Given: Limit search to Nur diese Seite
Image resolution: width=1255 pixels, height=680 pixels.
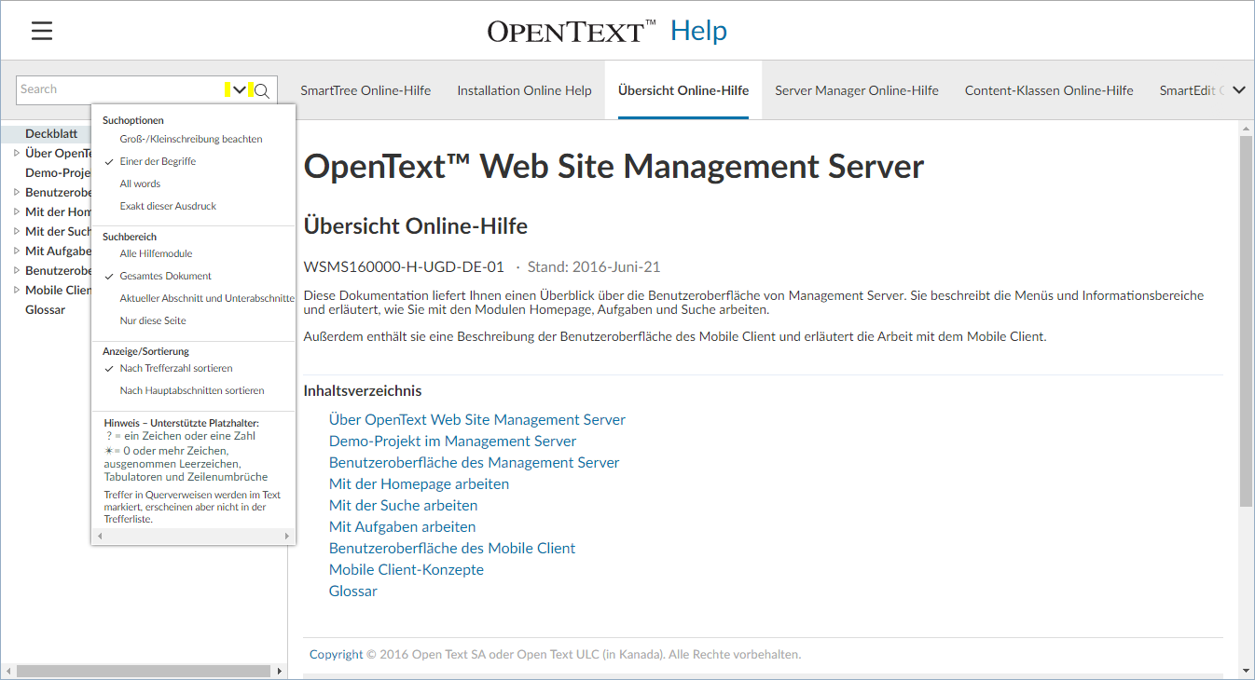Looking at the screenshot, I should pyautogui.click(x=153, y=320).
